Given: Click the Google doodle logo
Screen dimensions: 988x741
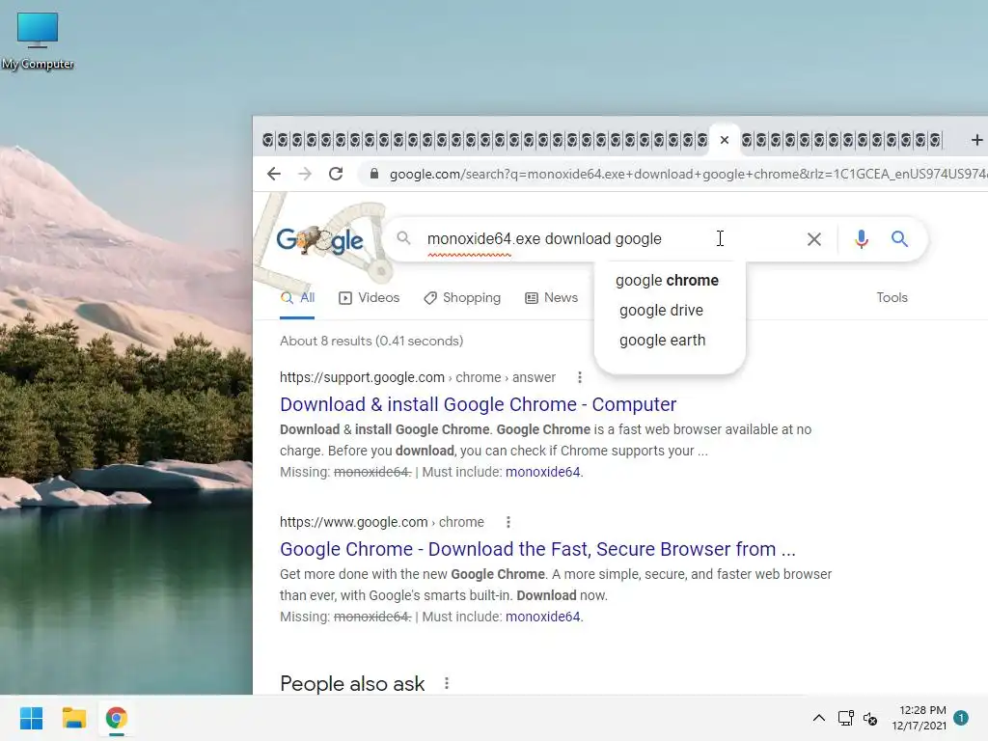Looking at the screenshot, I should (320, 240).
